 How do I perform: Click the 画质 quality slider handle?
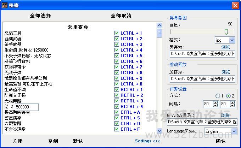(x=226, y=32)
